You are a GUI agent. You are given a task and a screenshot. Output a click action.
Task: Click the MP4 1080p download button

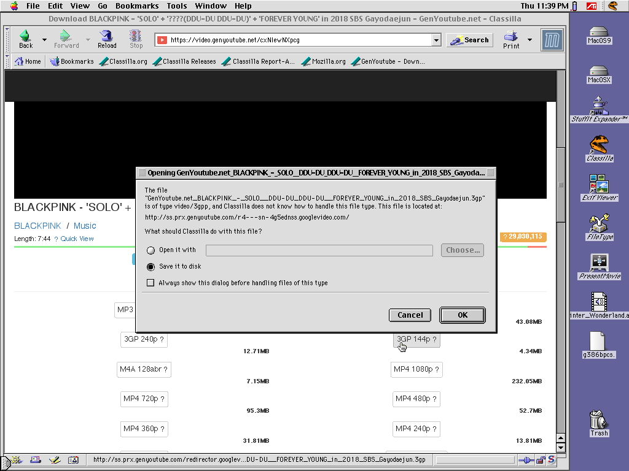tap(416, 369)
